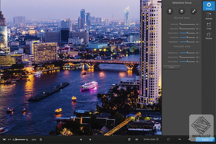Select the macro flower focus mode
The width and height of the screenshot is (216, 144).
tap(182, 11)
